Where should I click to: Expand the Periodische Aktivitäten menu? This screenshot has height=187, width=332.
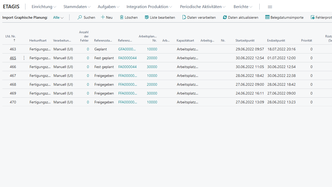(x=203, y=7)
